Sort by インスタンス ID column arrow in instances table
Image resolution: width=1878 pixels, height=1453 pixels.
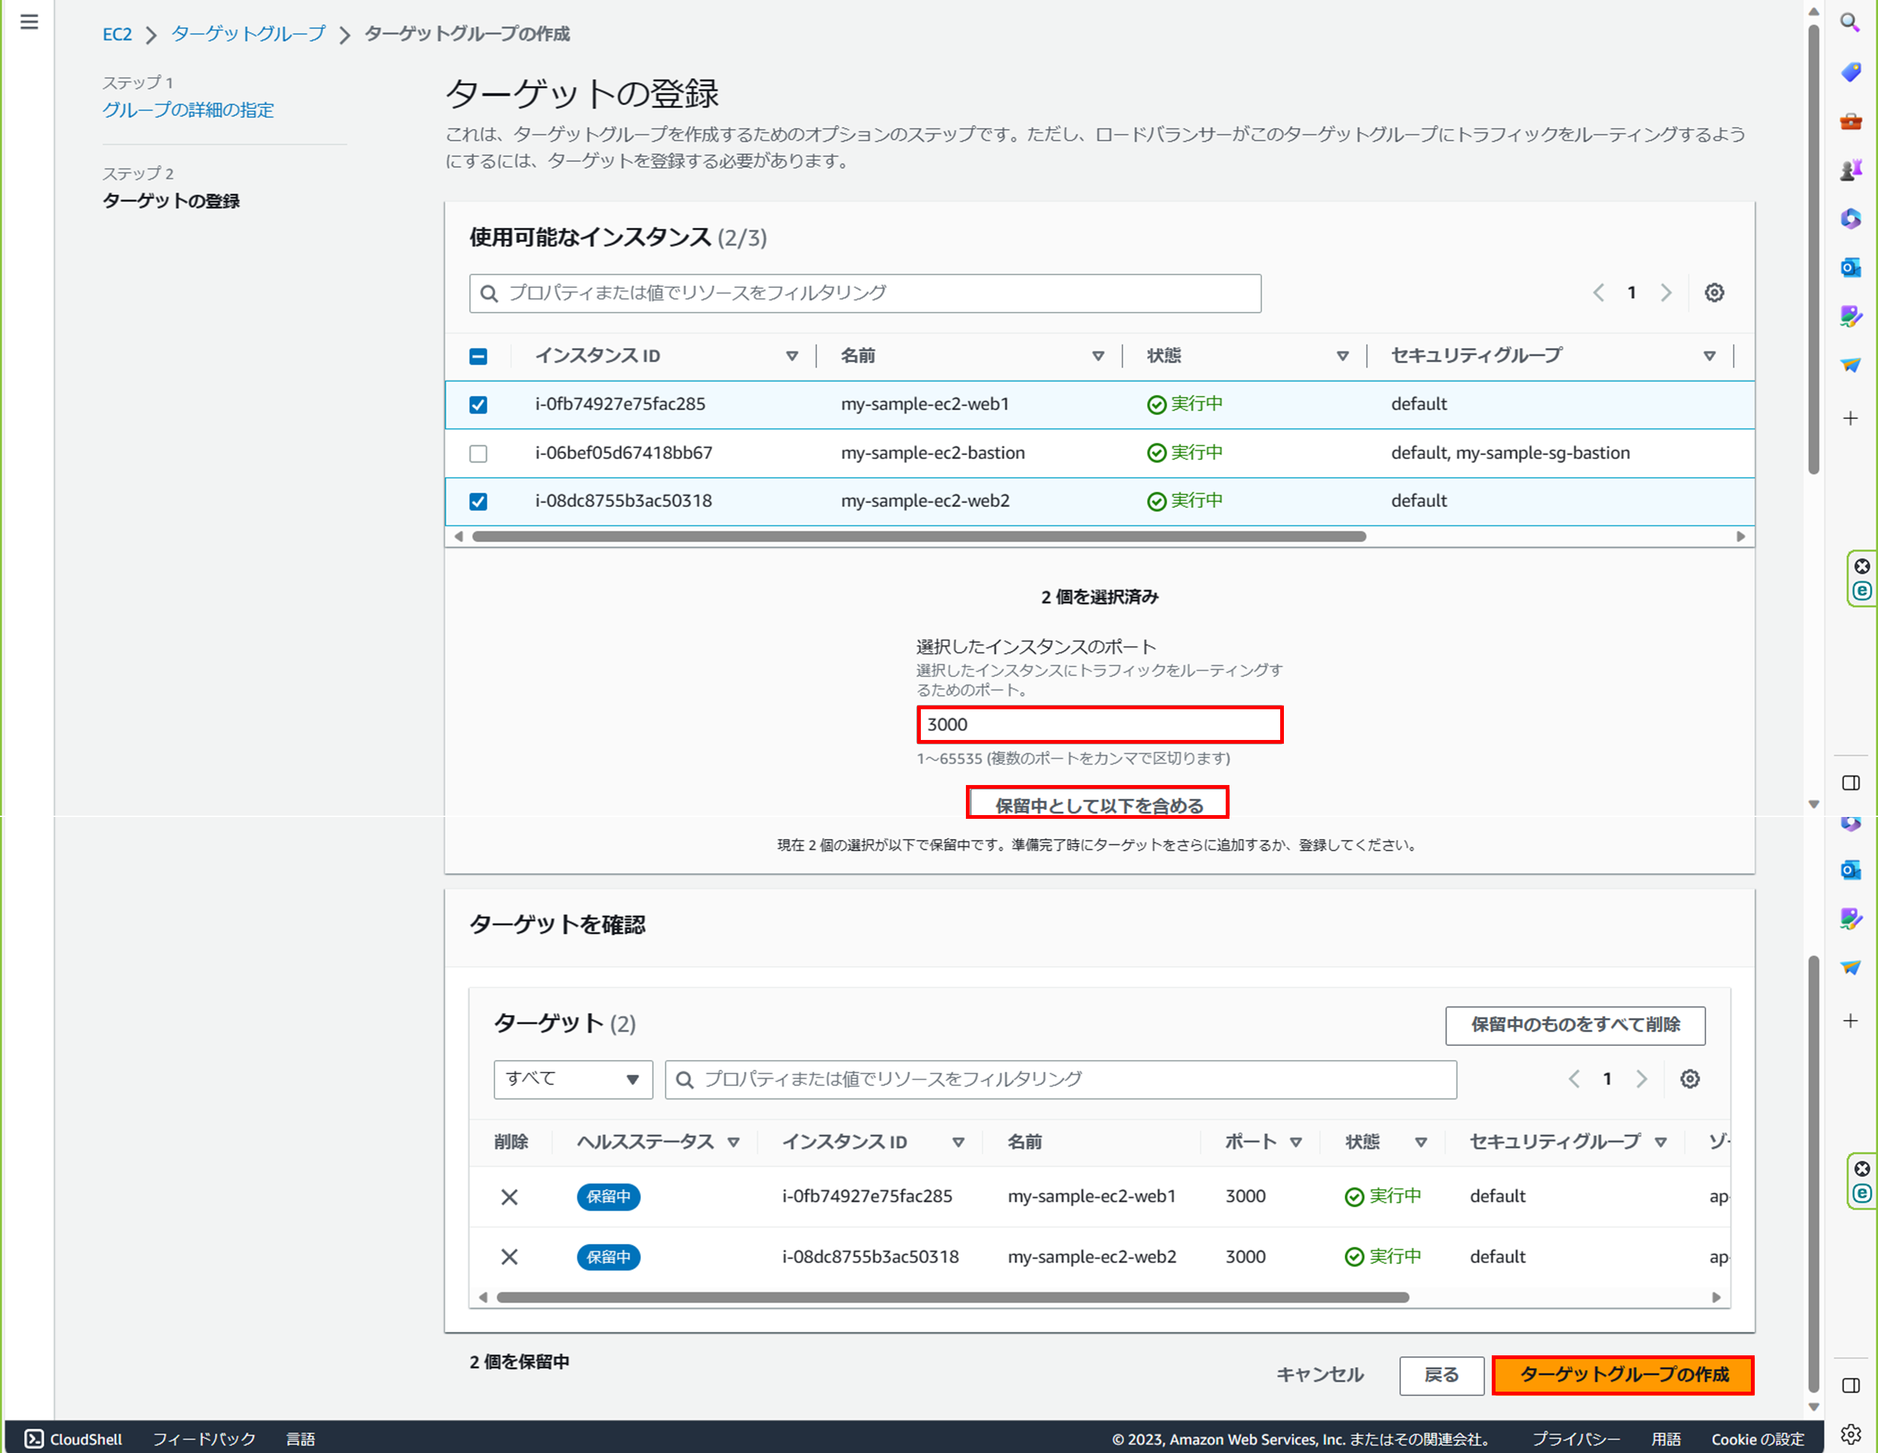pos(791,356)
